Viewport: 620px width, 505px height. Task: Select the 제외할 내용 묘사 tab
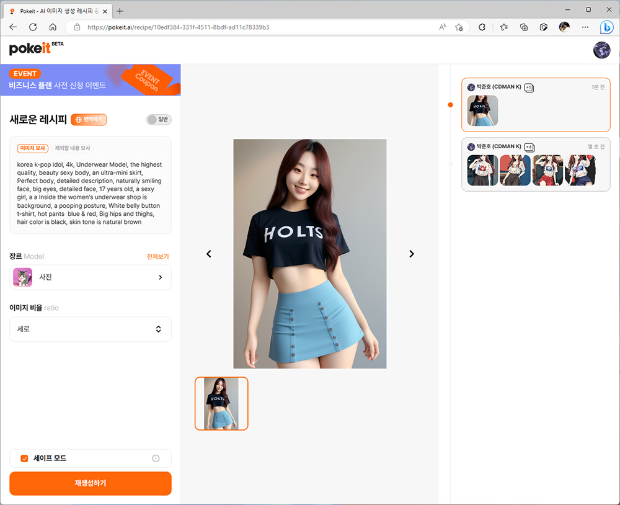pyautogui.click(x=73, y=148)
